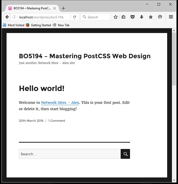Go to the Firefox home page
178x184 pixels.
[151, 17]
